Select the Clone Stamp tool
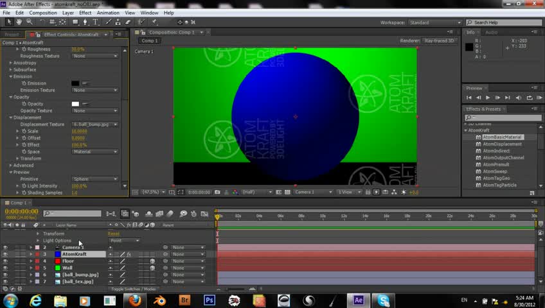The height and width of the screenshot is (308, 545). pos(118,22)
